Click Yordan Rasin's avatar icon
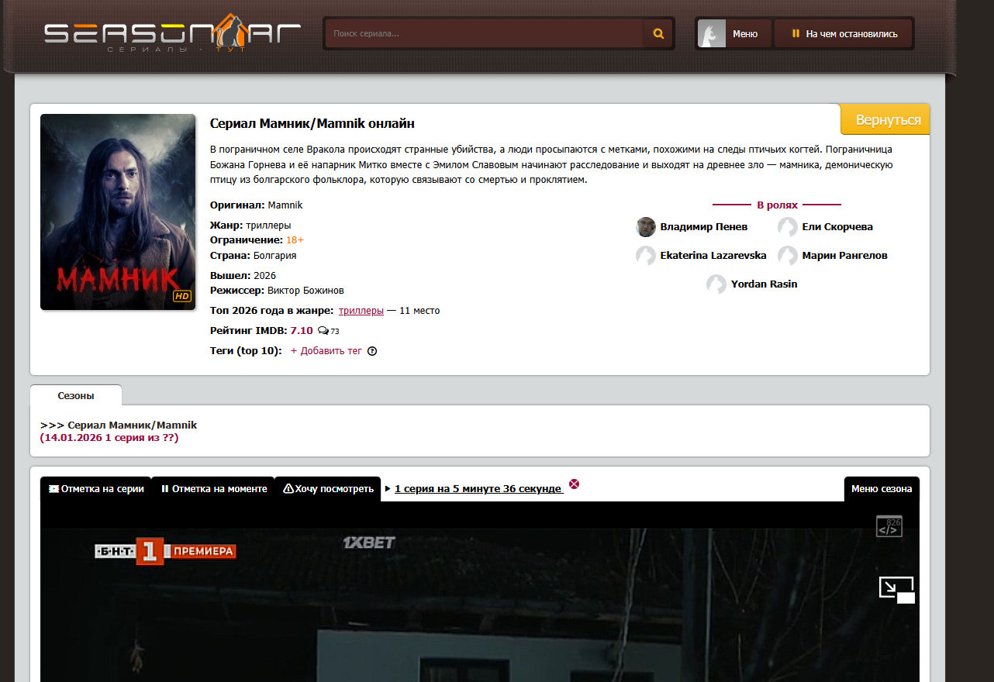994x682 pixels. point(716,284)
